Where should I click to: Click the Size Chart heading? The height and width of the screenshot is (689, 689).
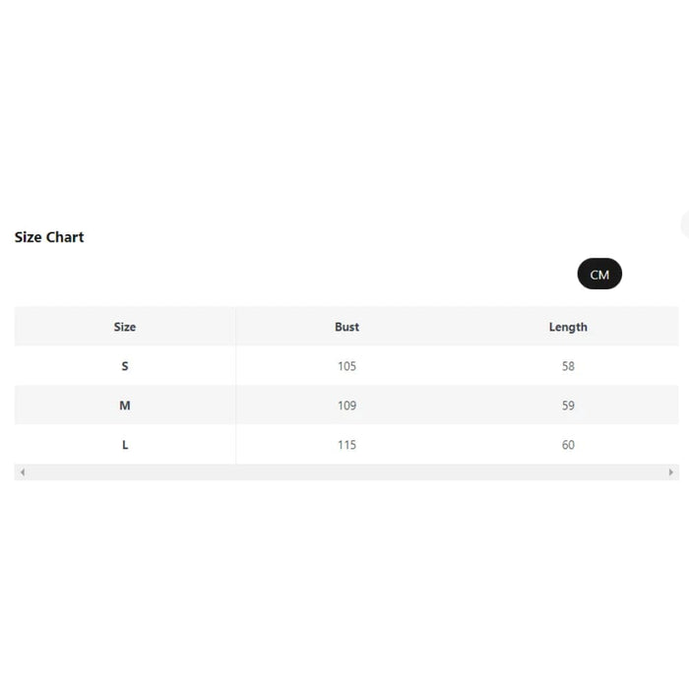tap(49, 237)
